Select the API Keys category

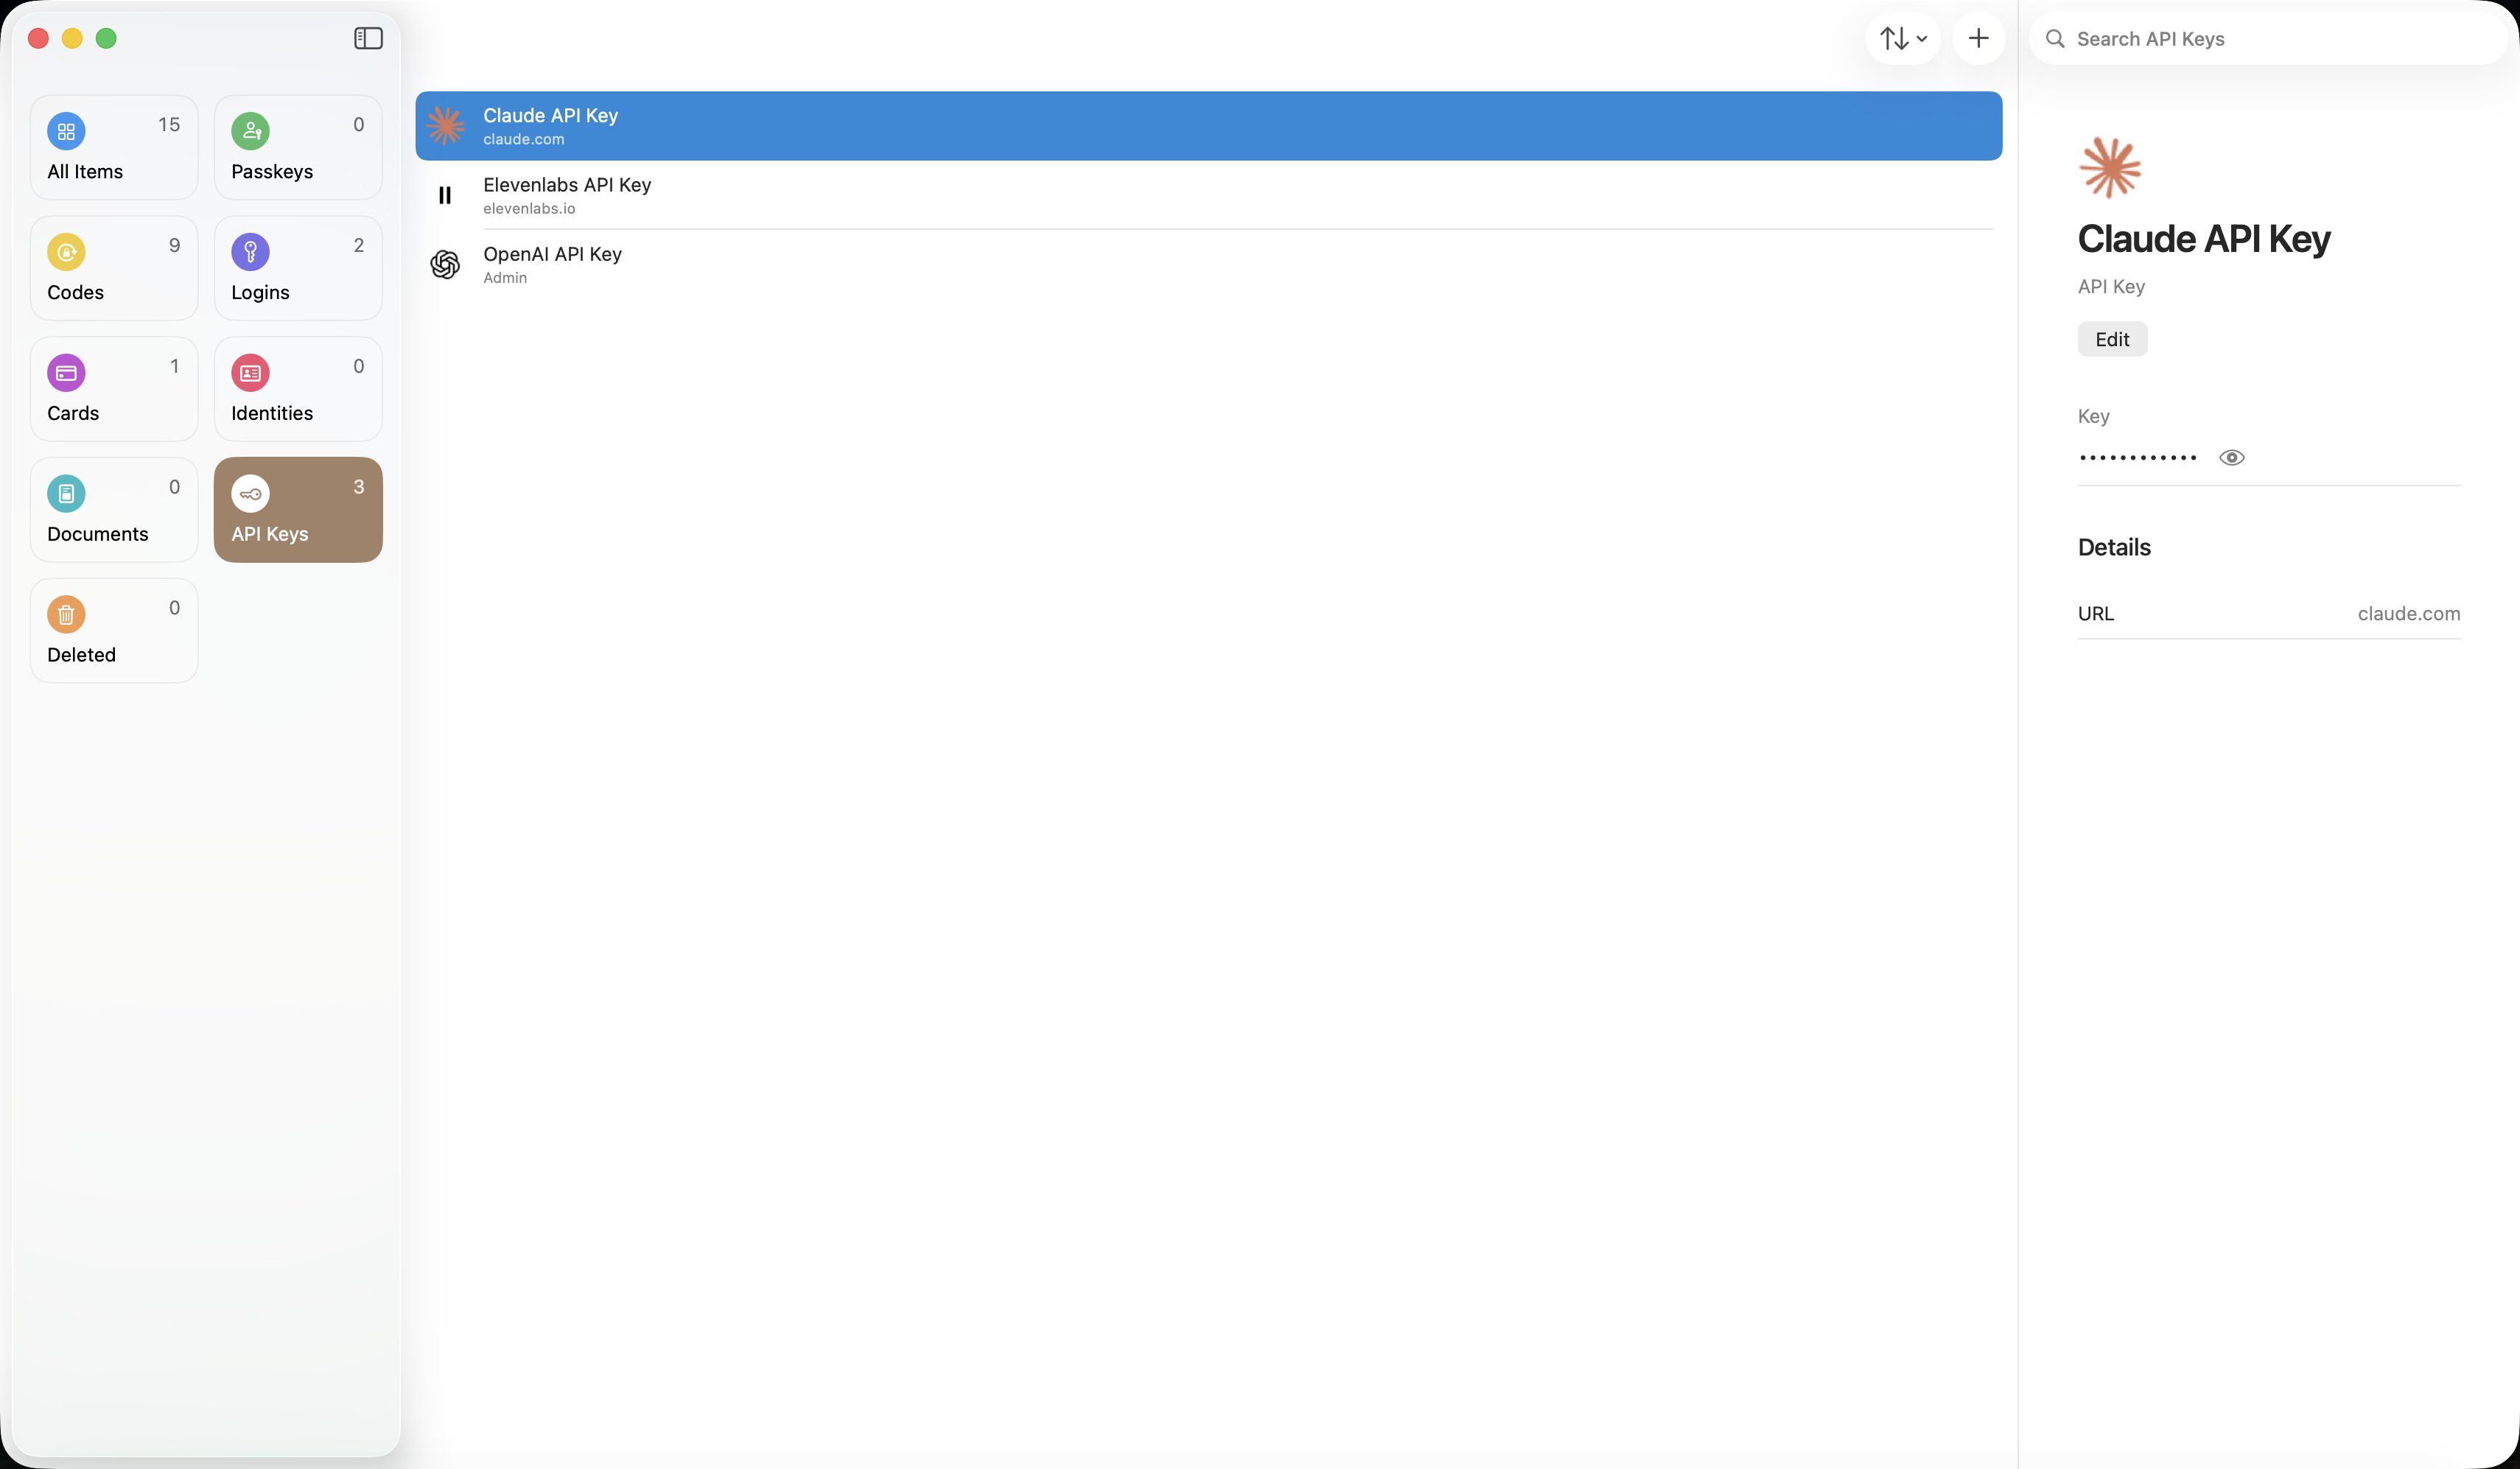click(x=298, y=510)
